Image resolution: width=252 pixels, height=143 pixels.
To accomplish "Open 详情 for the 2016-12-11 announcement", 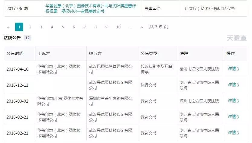I will [234, 85].
